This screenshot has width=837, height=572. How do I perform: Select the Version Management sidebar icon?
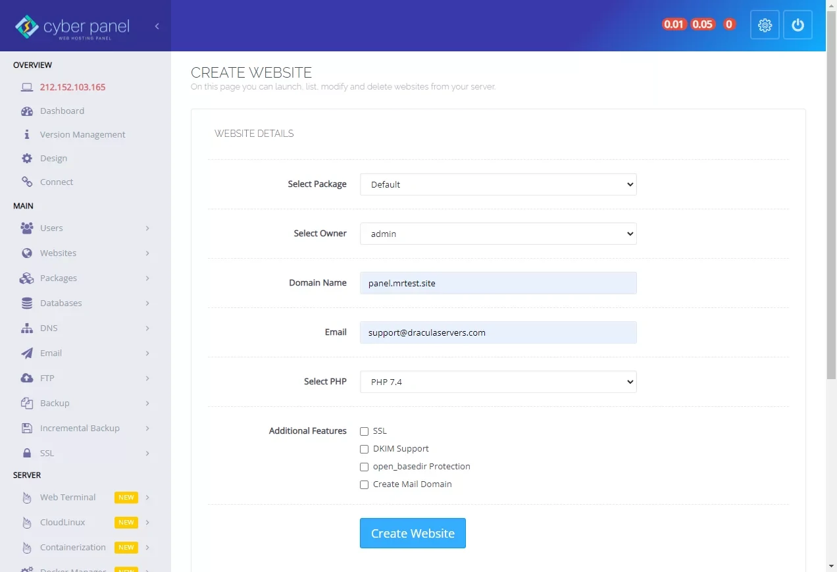pos(27,134)
